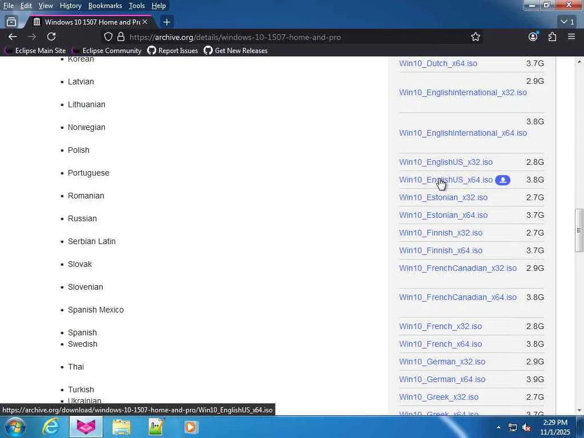Click the pink browser taskbar icon
This screenshot has height=438, width=584.
pyautogui.click(x=86, y=427)
